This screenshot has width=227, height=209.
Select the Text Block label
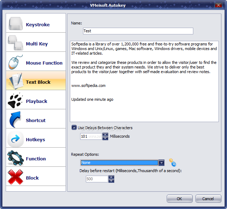tap(38, 82)
